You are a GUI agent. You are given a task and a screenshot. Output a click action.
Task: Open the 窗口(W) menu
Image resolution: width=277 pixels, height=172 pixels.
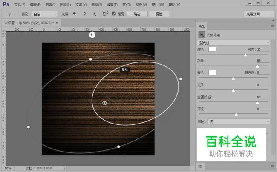pos(158,5)
